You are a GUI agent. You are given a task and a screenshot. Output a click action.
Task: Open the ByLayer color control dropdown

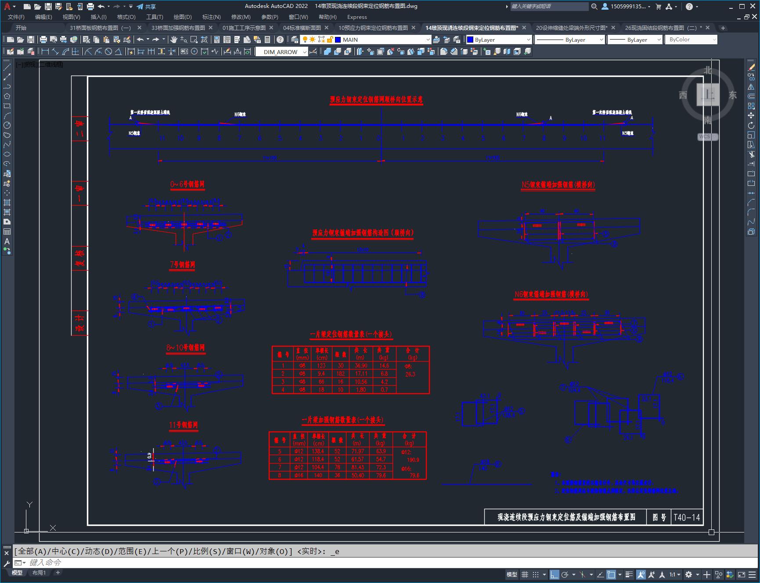tap(499, 40)
